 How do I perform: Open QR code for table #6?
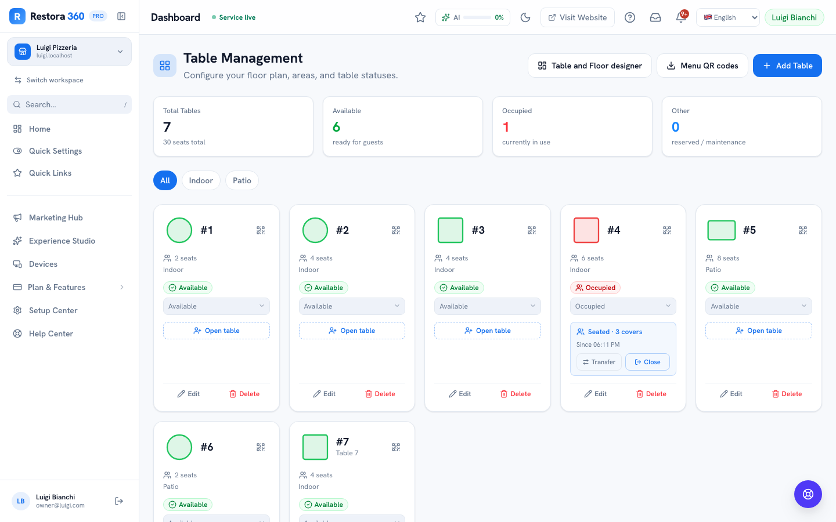click(x=261, y=447)
